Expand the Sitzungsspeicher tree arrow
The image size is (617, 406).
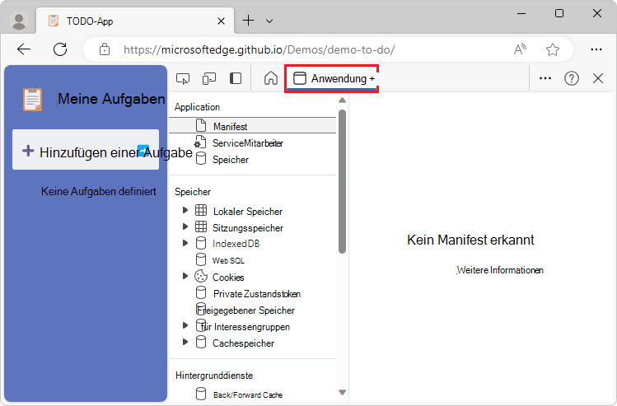pyautogui.click(x=185, y=226)
